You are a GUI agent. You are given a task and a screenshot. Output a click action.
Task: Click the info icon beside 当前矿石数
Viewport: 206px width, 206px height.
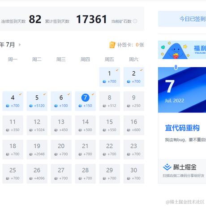135,21
